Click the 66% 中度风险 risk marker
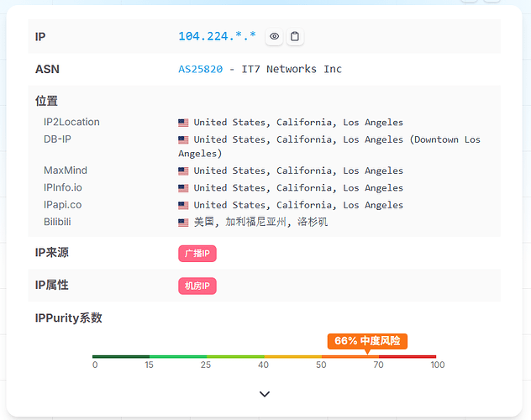The width and height of the screenshot is (531, 420). coord(367,340)
